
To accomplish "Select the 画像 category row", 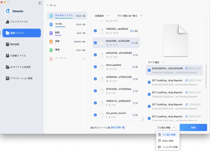I will [x=67, y=41].
